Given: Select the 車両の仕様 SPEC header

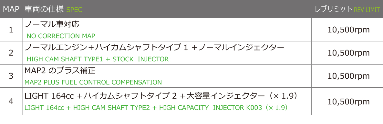Looking at the screenshot, I should [x=54, y=10].
